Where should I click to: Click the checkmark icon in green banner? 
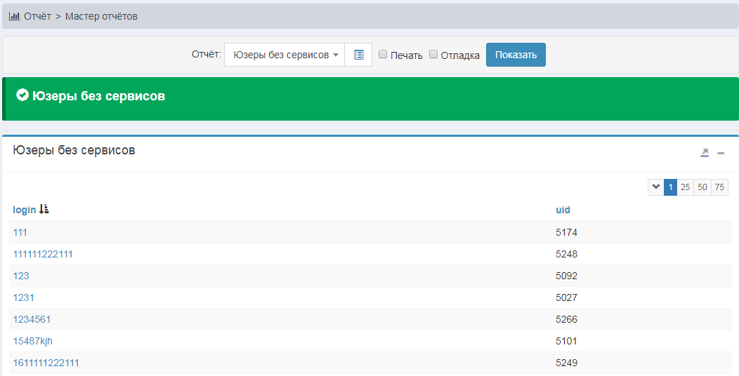[22, 95]
